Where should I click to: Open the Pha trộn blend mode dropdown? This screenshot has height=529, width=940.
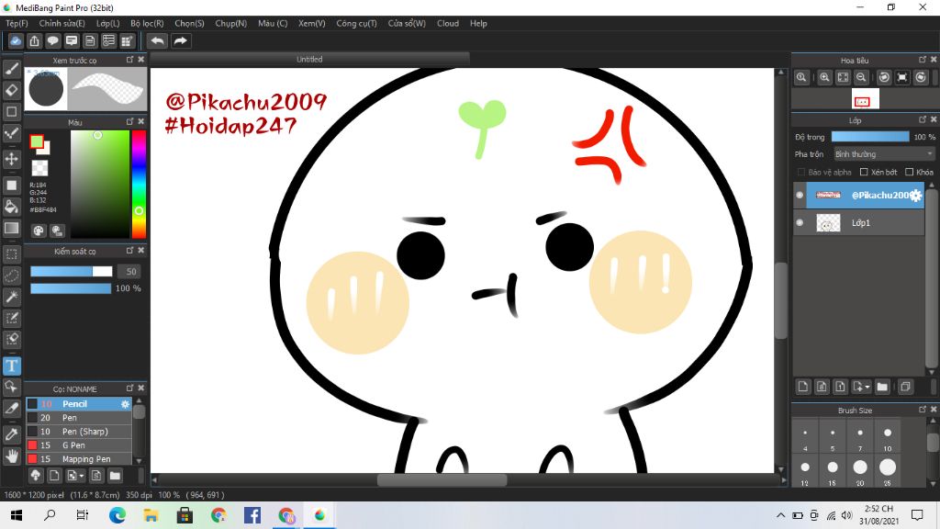tap(884, 154)
